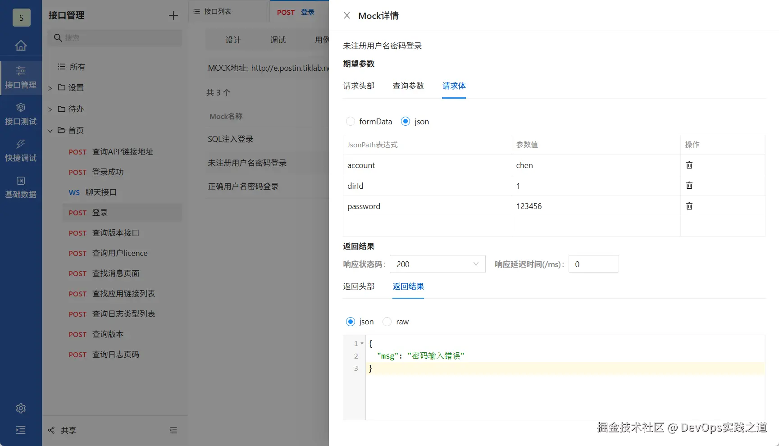Viewport: 779px width, 446px height.
Task: Select raw response format radio
Action: pos(387,322)
